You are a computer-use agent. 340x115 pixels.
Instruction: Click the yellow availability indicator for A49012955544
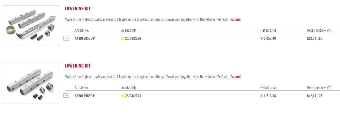(122, 39)
